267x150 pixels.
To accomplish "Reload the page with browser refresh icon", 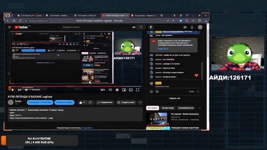I will 20,21.
